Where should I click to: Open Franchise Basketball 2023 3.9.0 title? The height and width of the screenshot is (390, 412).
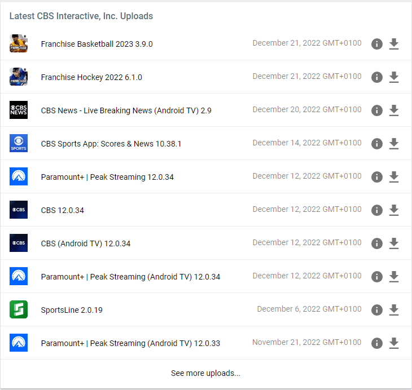click(x=97, y=44)
